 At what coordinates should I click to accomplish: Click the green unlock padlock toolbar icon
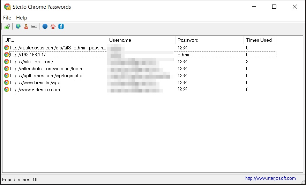pos(7,26)
